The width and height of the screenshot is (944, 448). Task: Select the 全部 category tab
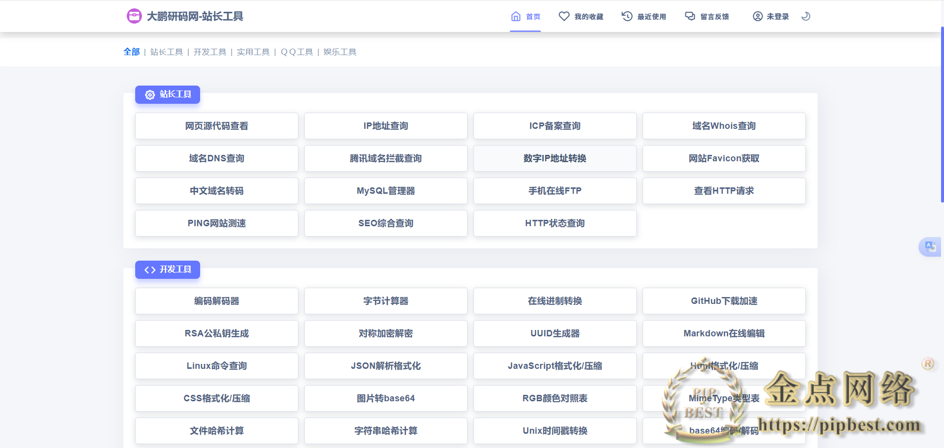131,51
